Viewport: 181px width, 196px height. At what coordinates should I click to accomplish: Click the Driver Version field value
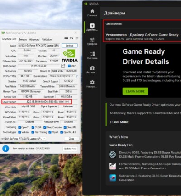point(48,102)
